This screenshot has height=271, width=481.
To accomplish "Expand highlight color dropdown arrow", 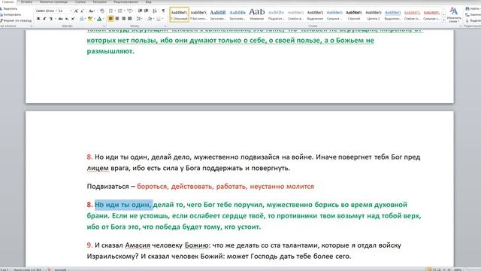I will (x=94, y=19).
